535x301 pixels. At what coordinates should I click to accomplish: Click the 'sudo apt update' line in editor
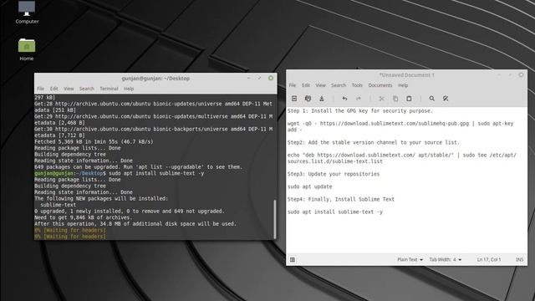pyautogui.click(x=309, y=186)
